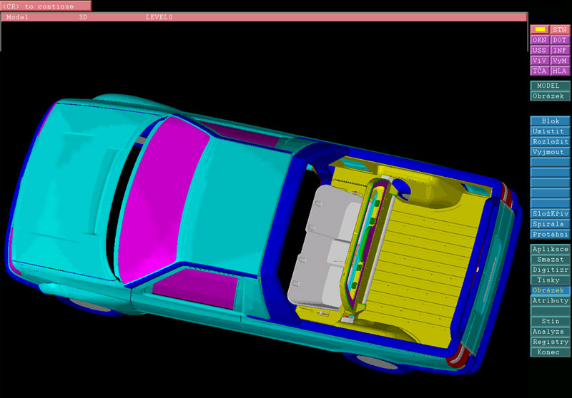Click the highlighted yellow Obrázek entry

(x=550, y=290)
